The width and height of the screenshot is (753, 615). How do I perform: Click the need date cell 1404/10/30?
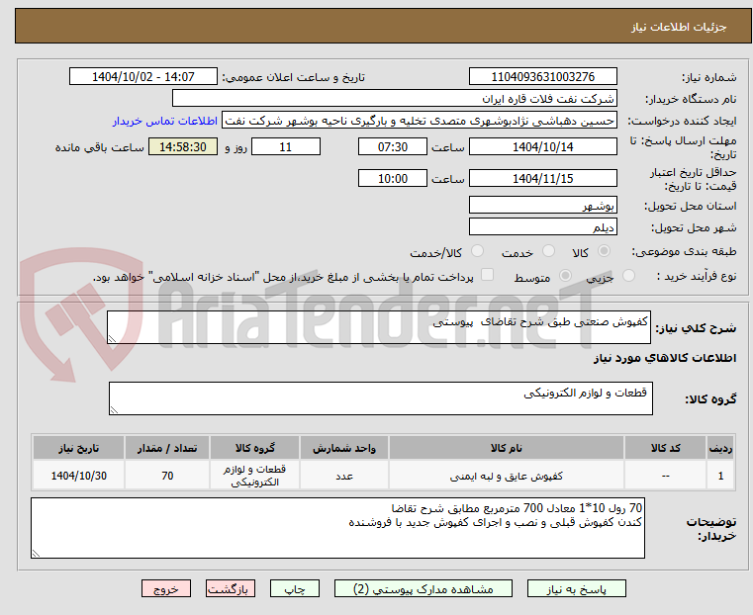click(x=79, y=476)
